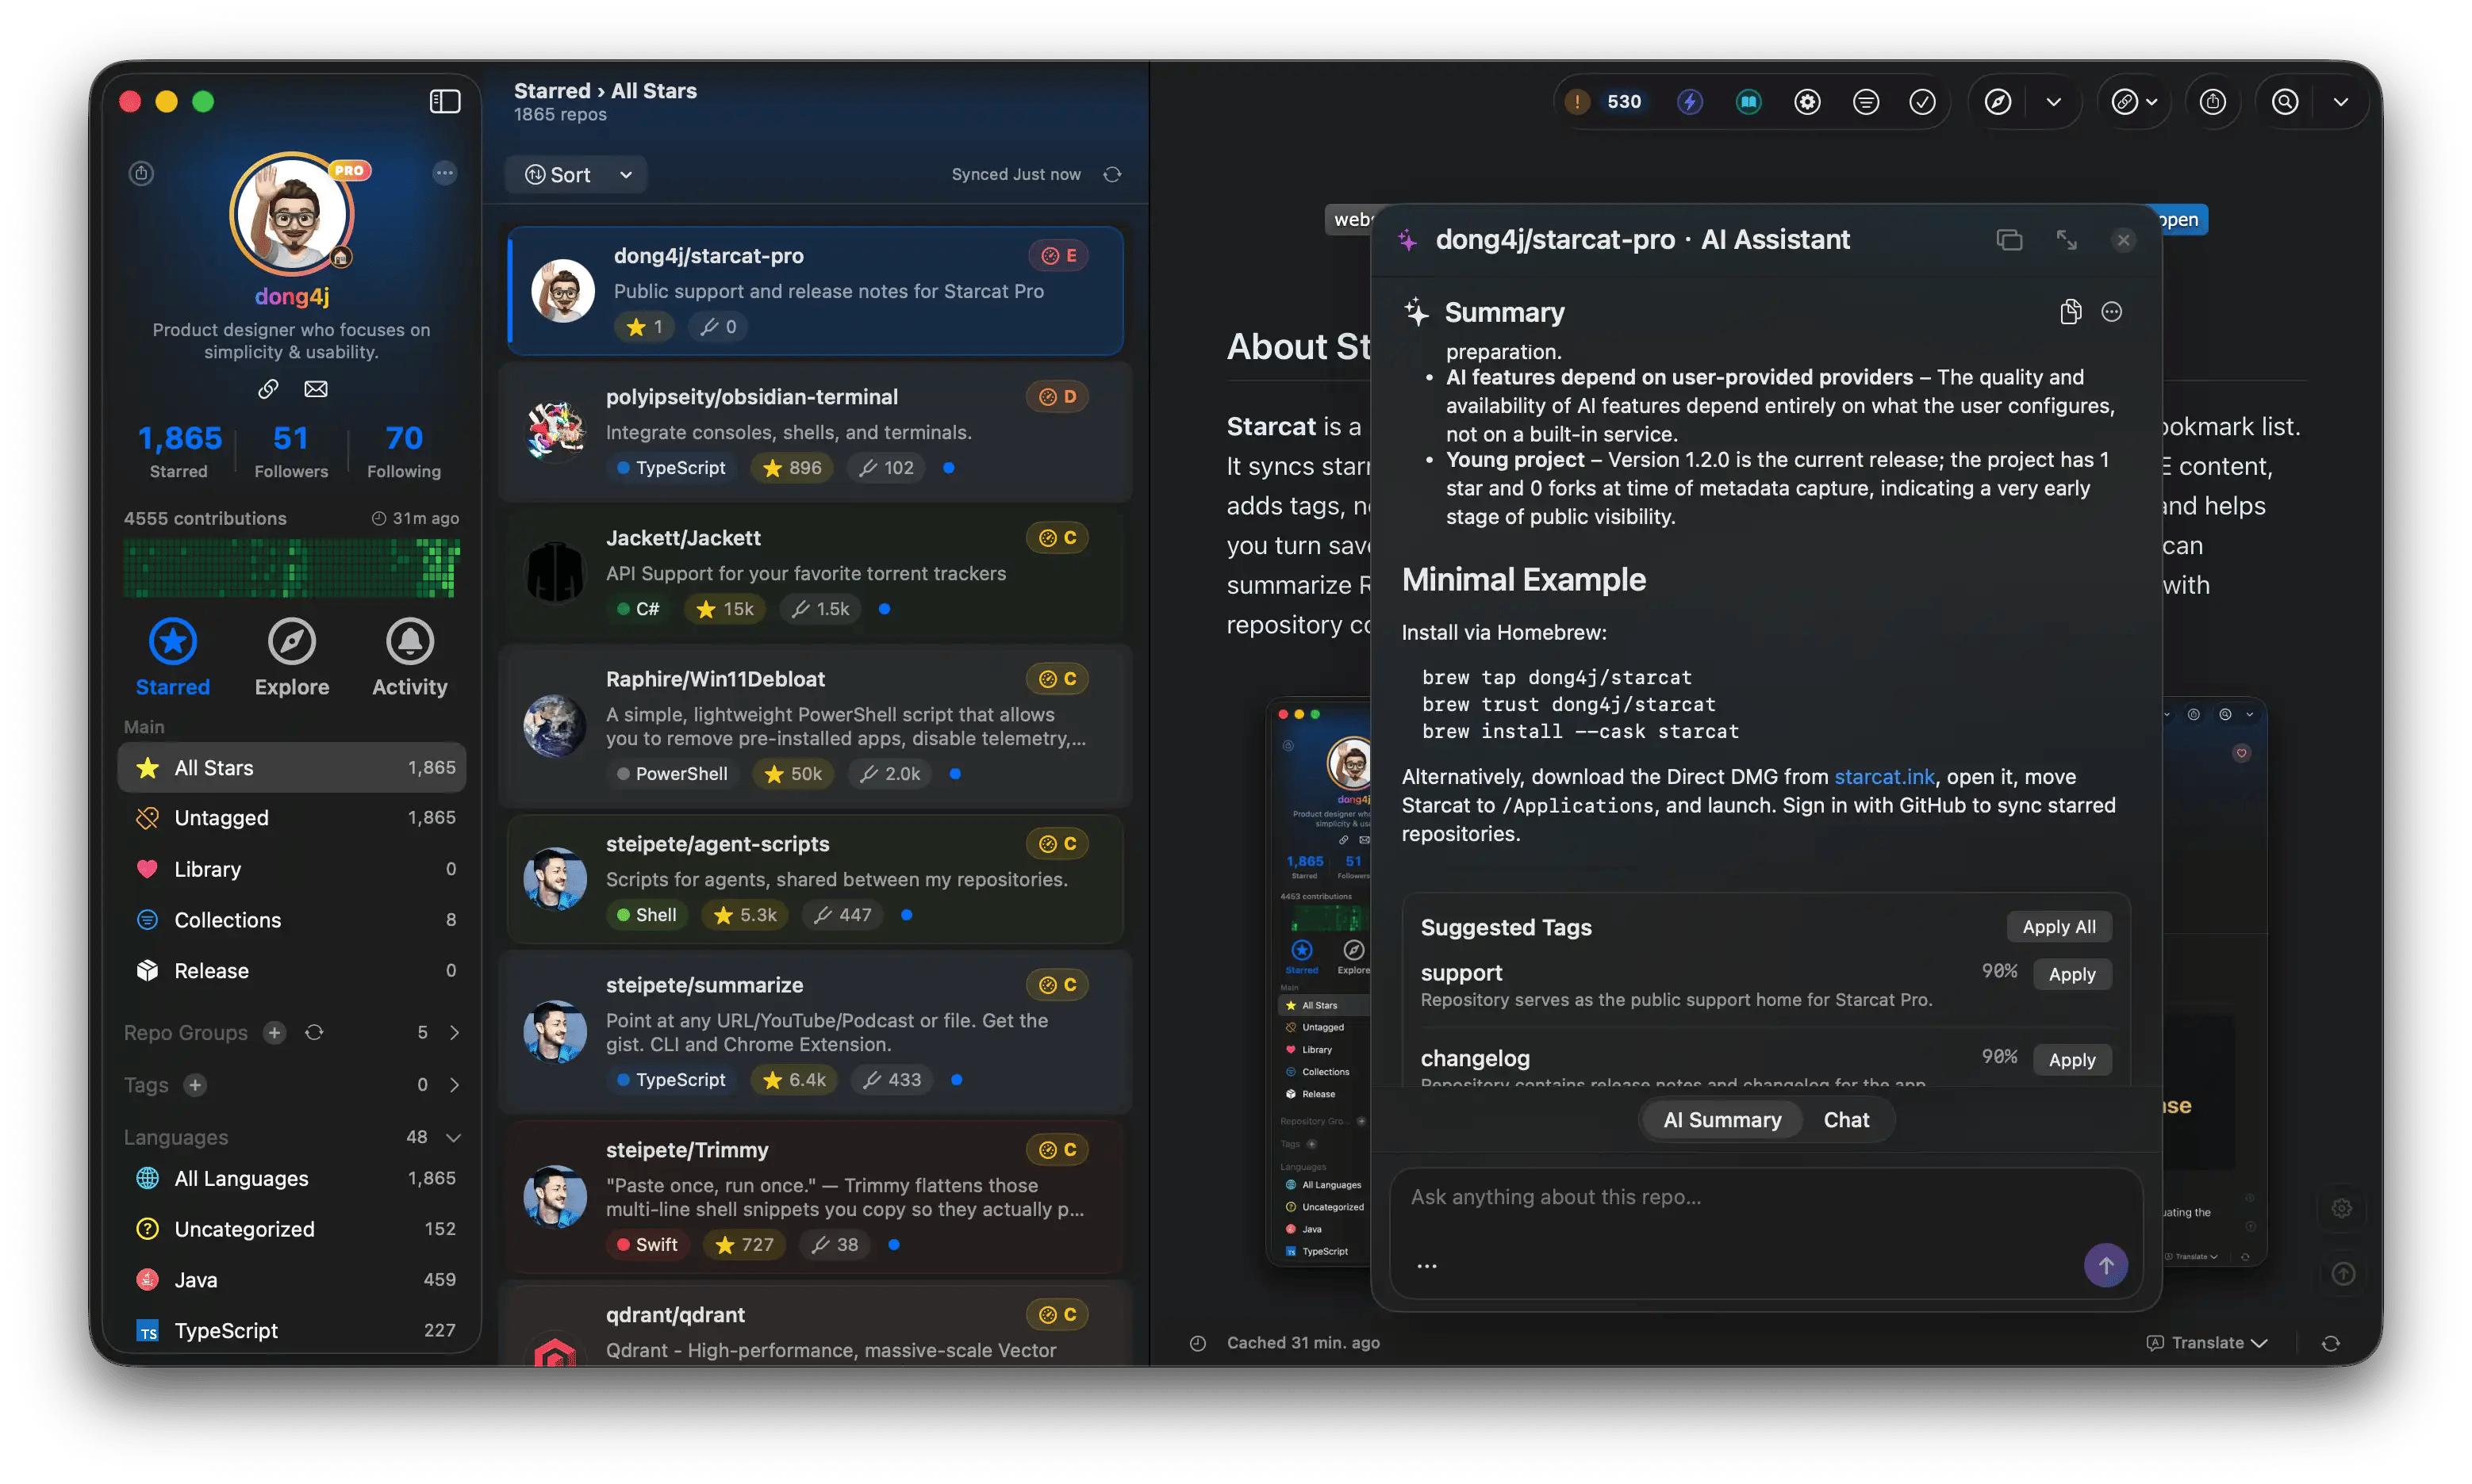Click the contributions heatmap graph

(x=291, y=568)
